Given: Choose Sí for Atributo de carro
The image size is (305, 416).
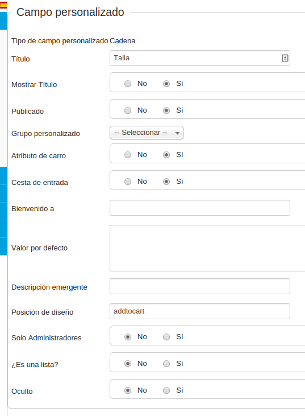Looking at the screenshot, I should coord(166,155).
